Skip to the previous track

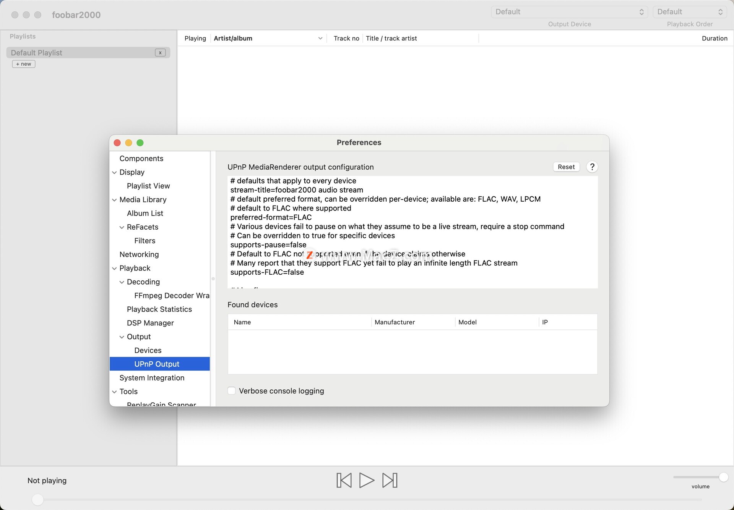[344, 480]
